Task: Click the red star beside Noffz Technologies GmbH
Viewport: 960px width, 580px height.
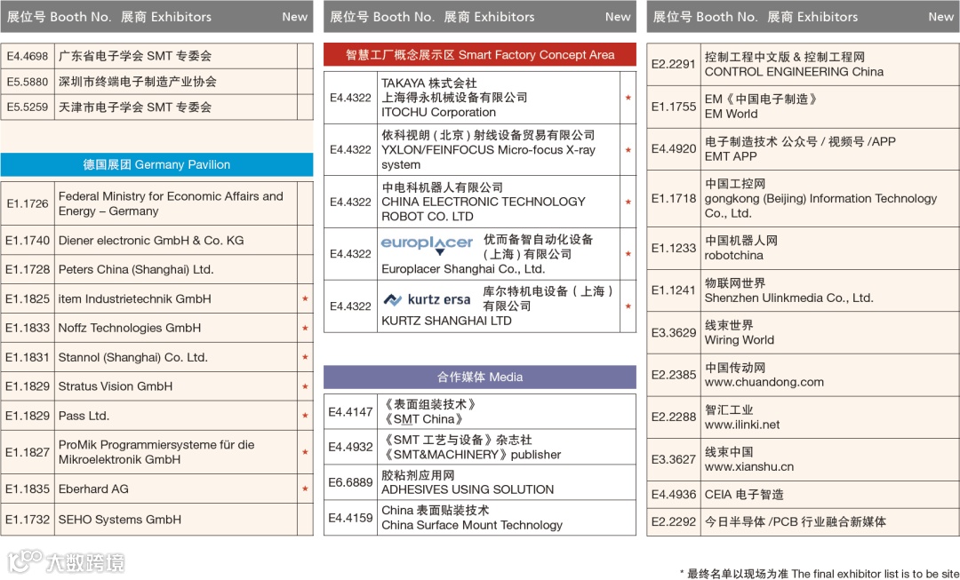Action: pos(305,328)
